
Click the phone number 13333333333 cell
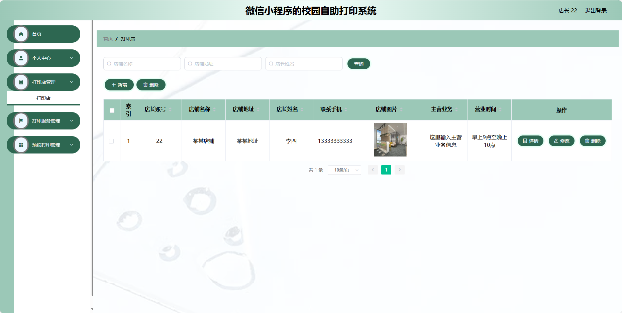click(335, 141)
